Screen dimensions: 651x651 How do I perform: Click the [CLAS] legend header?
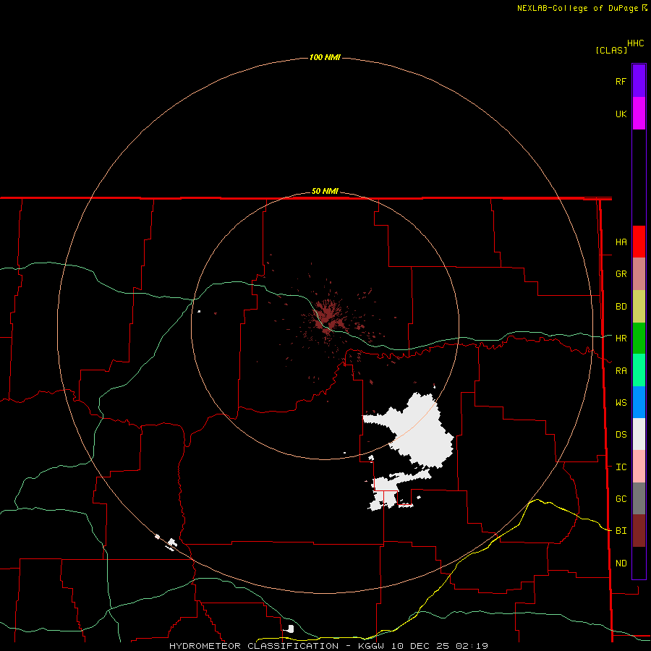click(611, 50)
